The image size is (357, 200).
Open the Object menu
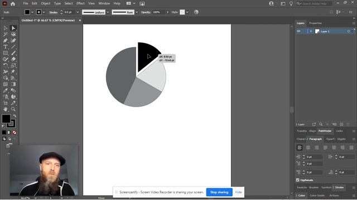pyautogui.click(x=46, y=3)
